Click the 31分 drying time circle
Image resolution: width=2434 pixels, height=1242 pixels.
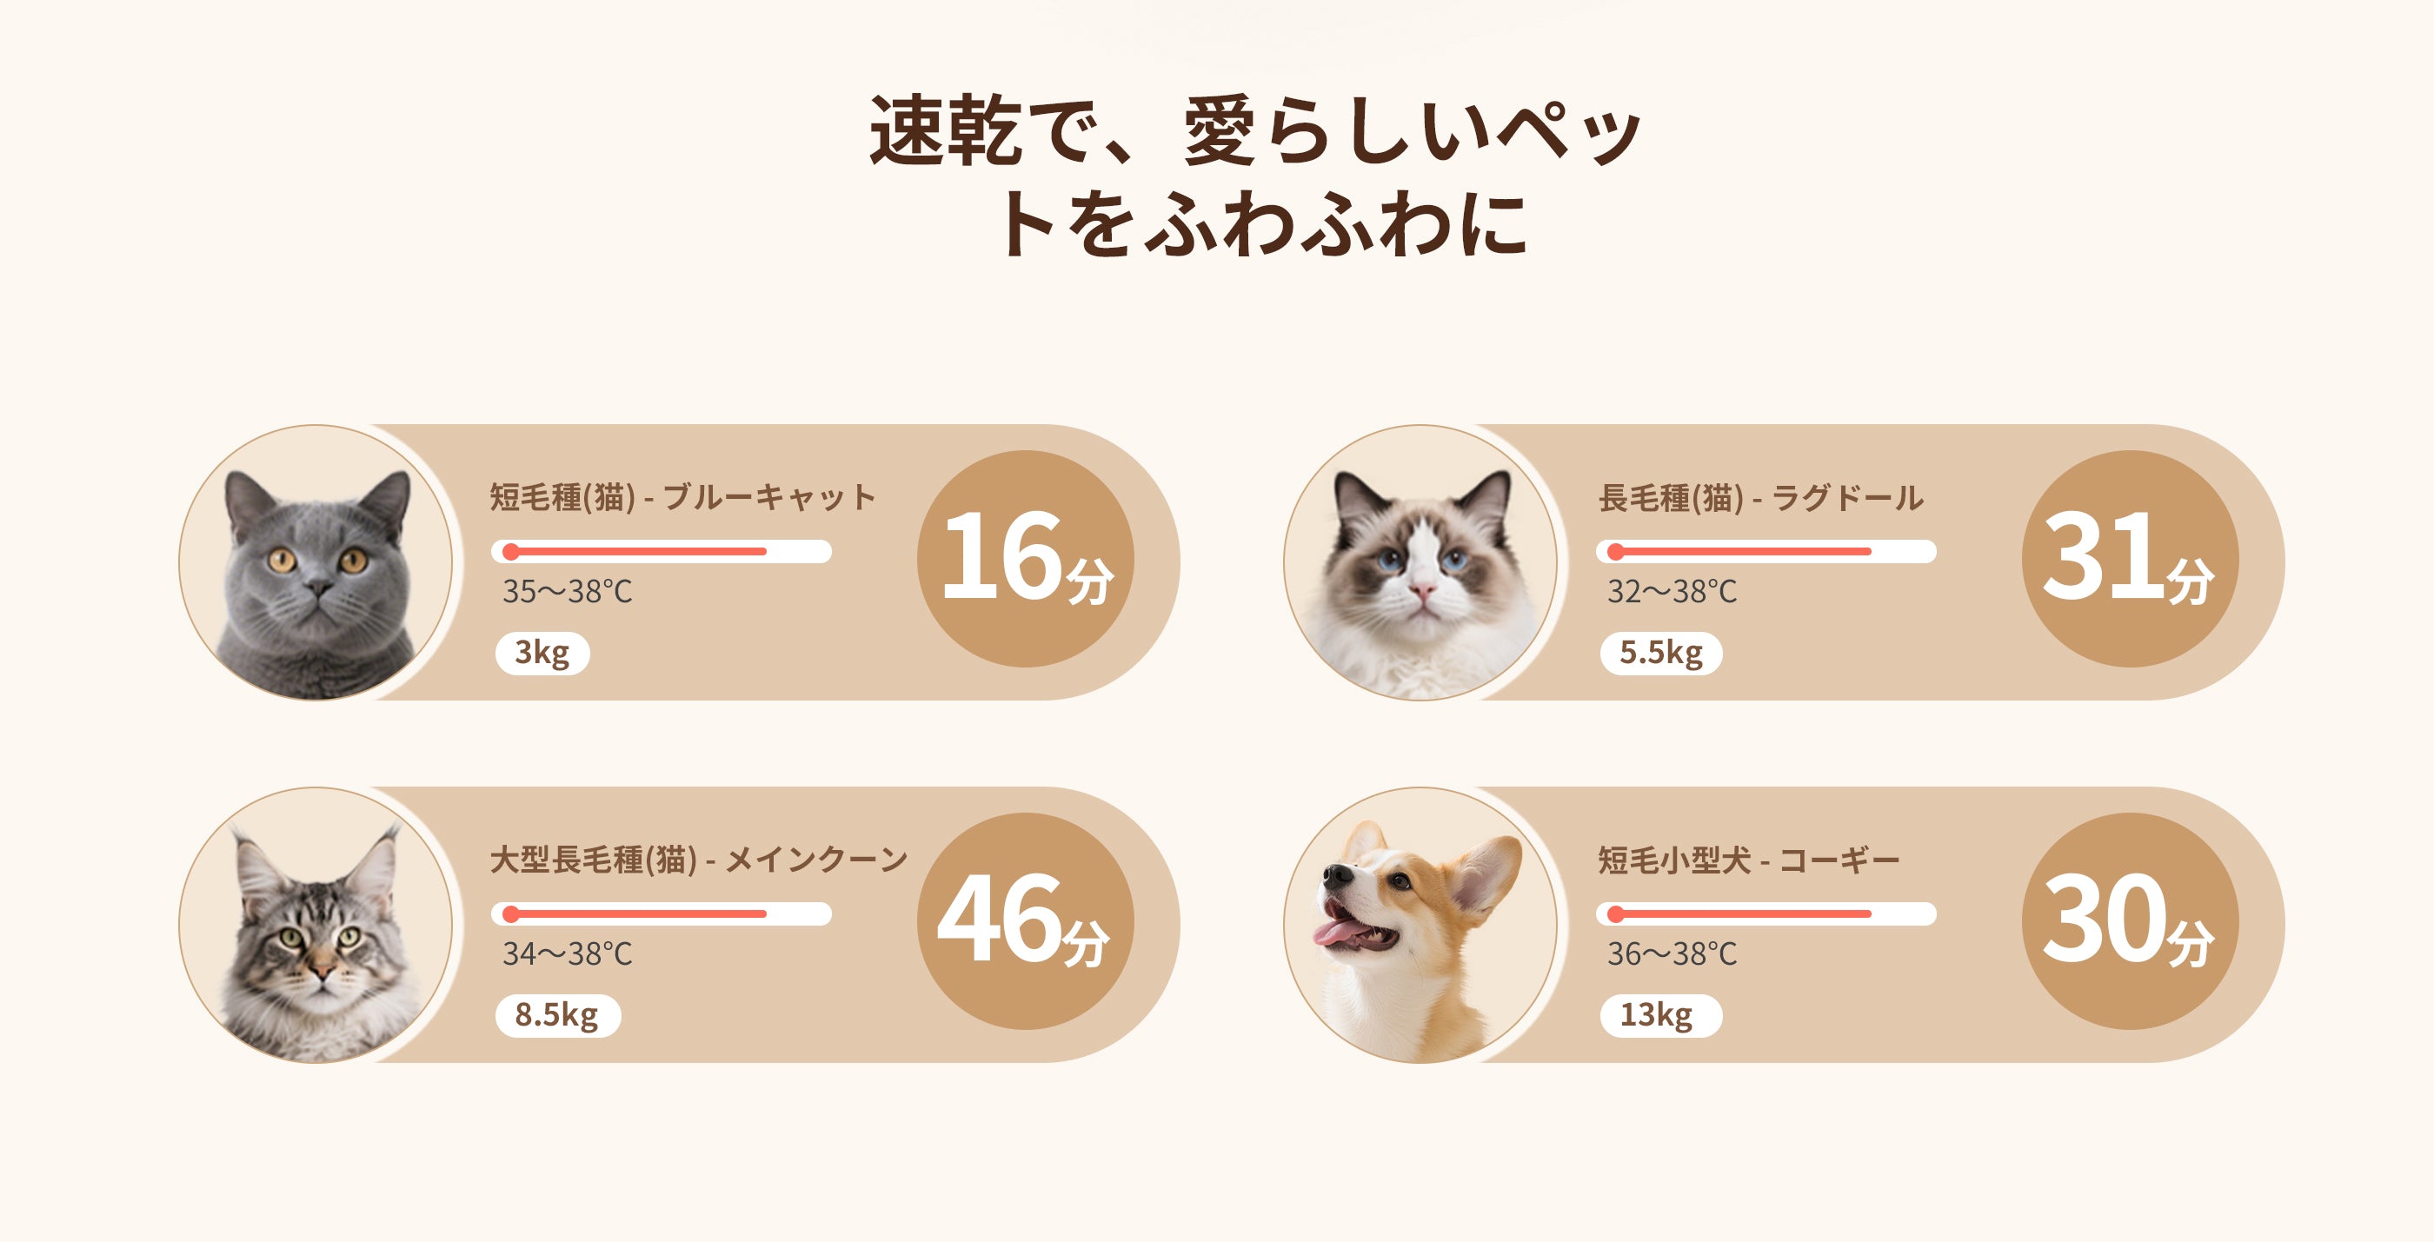pyautogui.click(x=2130, y=559)
